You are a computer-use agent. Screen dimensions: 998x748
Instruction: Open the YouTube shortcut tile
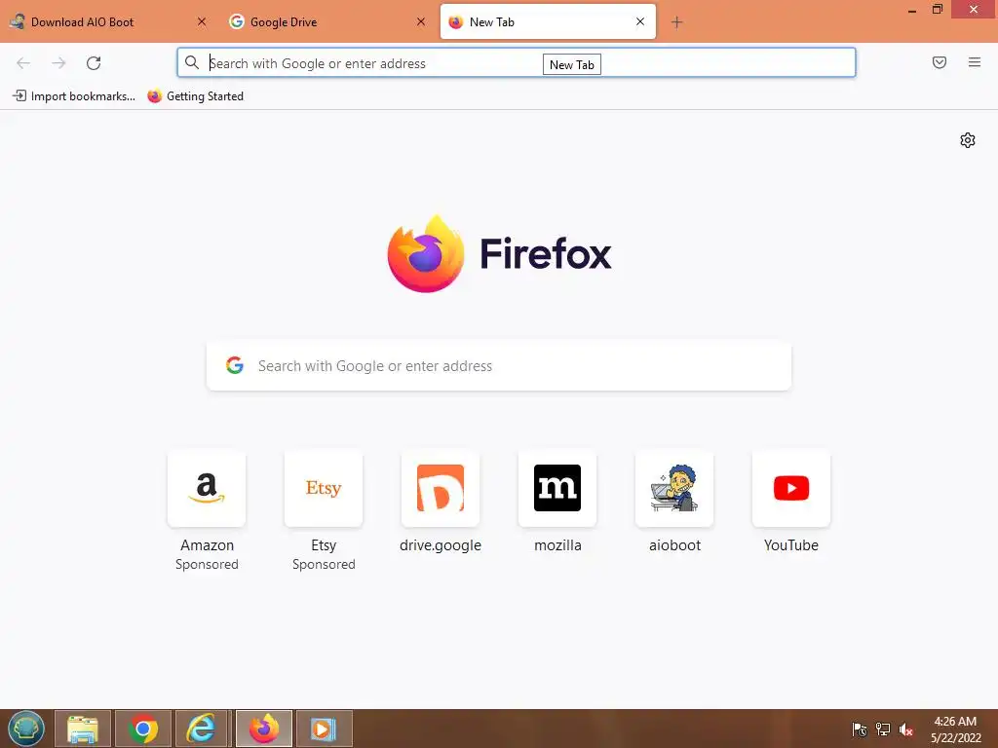point(791,489)
